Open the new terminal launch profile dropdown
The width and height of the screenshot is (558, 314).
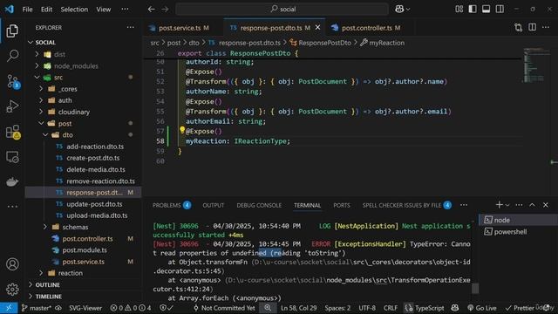[507, 205]
